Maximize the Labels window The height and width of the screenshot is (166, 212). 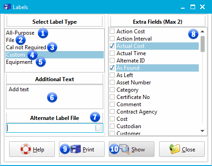(193, 7)
